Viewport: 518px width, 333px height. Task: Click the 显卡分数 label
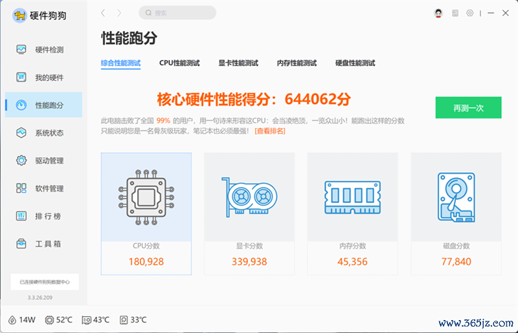point(249,246)
